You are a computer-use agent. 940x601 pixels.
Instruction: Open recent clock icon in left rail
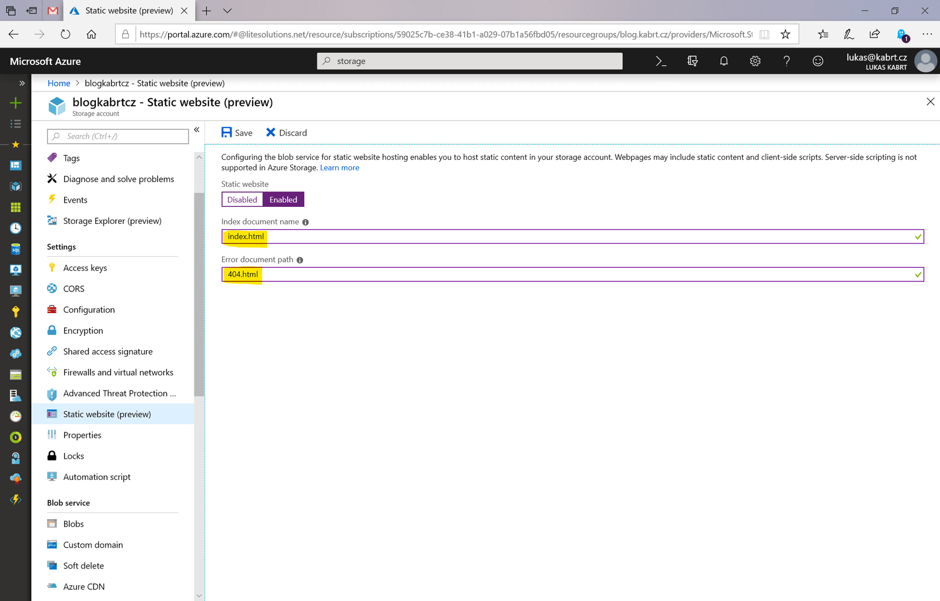coord(16,228)
